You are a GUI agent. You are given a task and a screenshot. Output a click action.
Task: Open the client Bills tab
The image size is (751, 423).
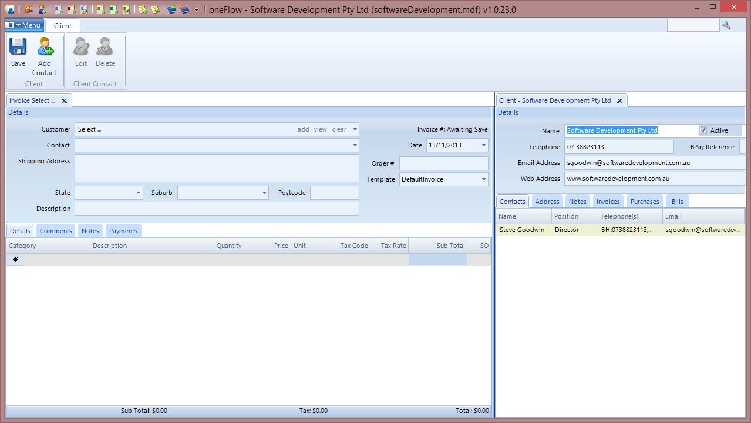click(x=677, y=202)
